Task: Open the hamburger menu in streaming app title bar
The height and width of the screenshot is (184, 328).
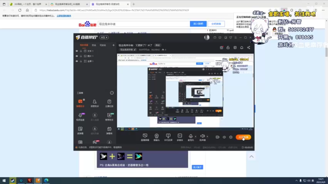Action: point(235,38)
